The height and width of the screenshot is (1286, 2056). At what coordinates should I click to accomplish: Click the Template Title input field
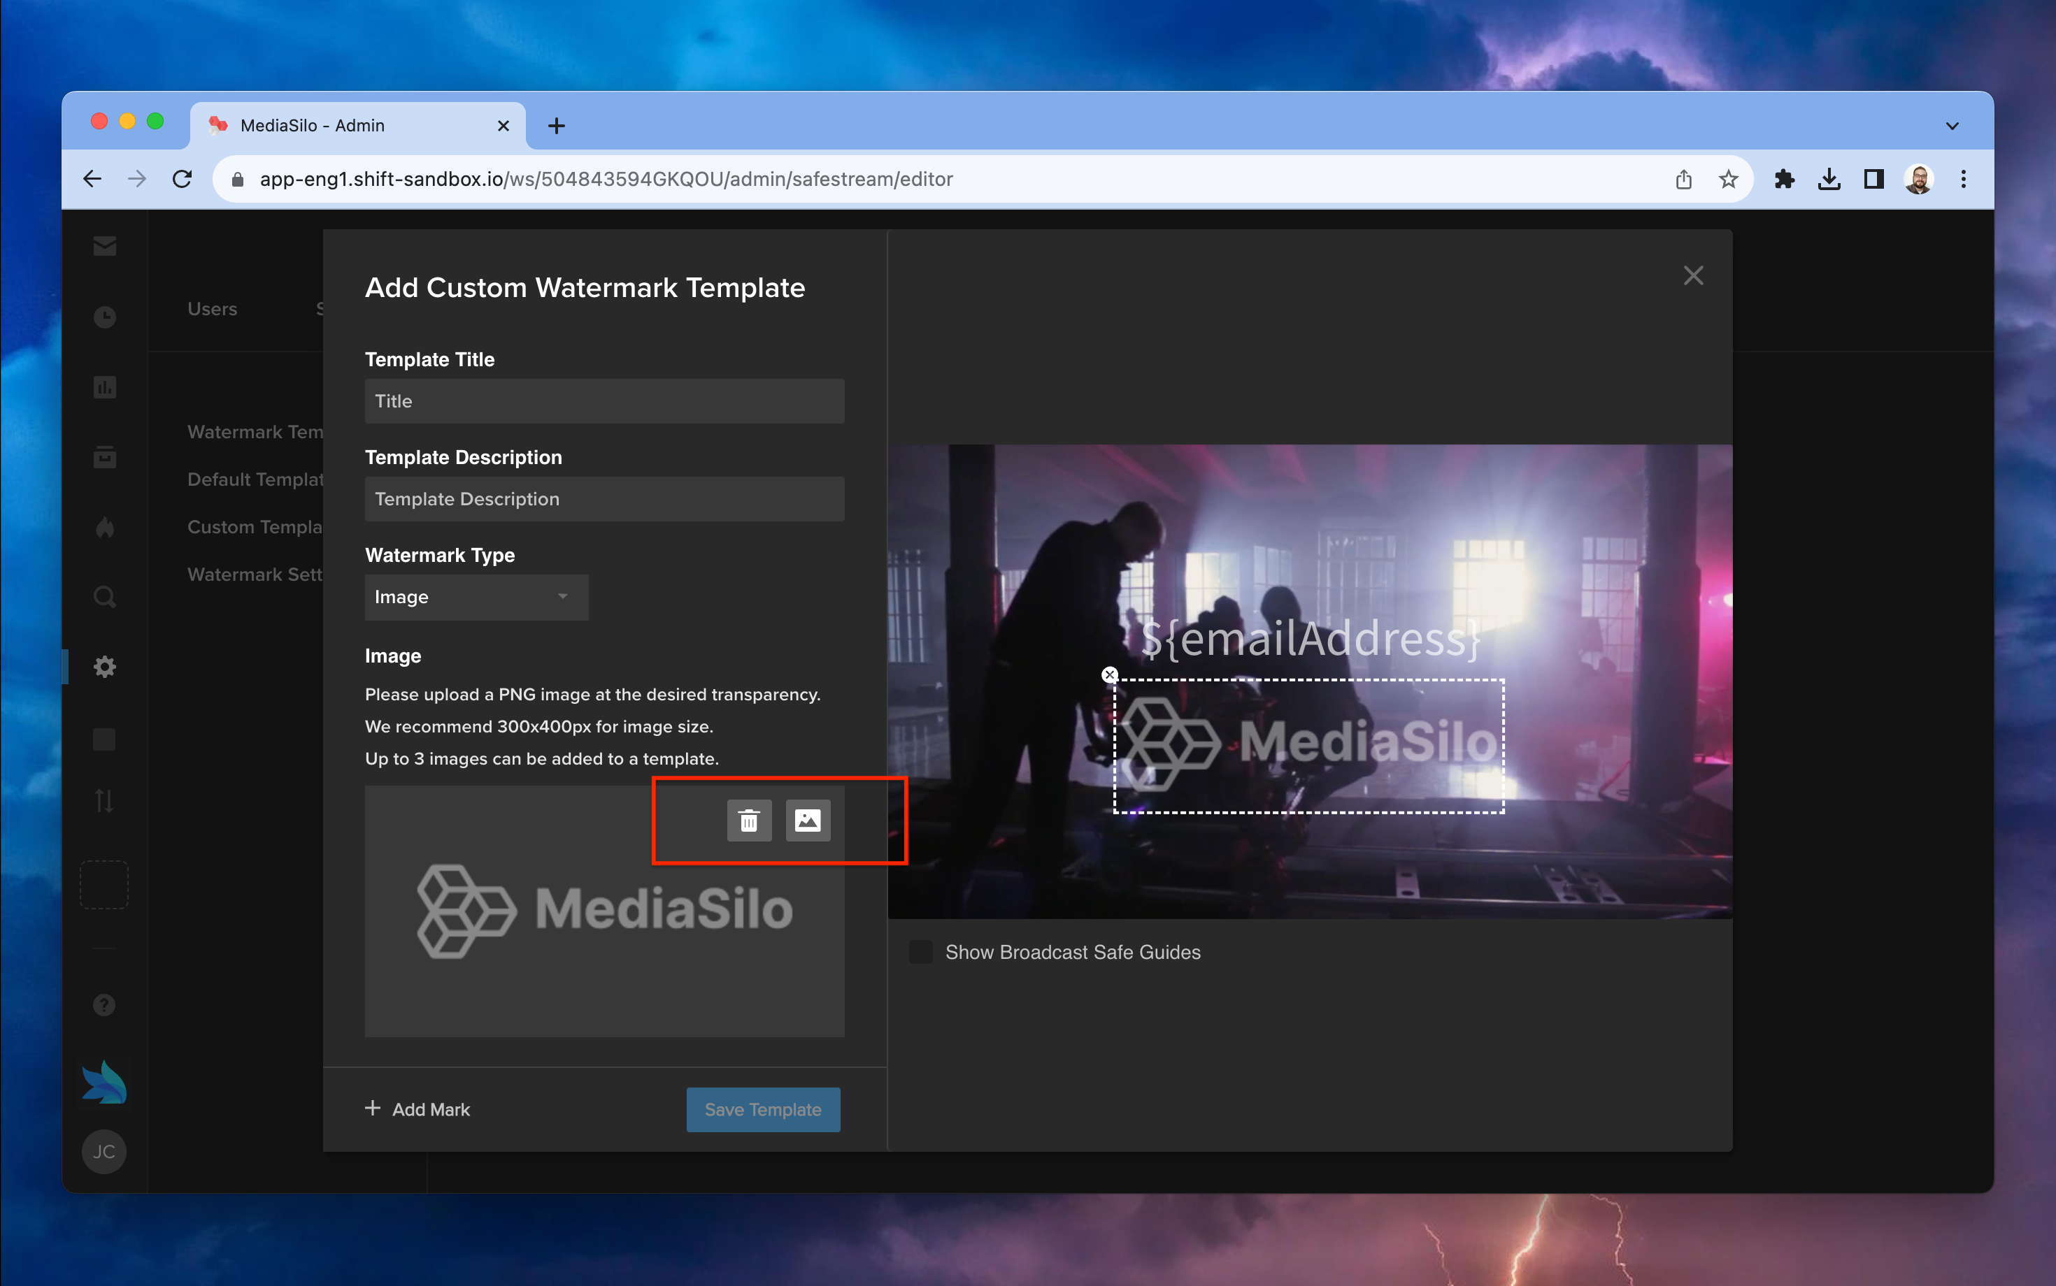[x=604, y=401]
